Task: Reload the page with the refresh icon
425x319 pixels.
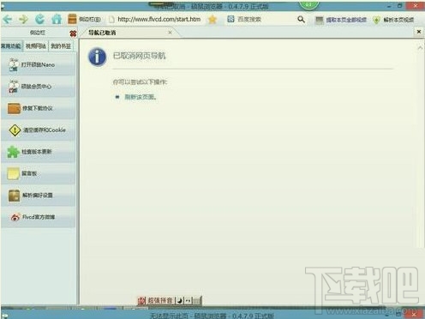Action: [40, 19]
